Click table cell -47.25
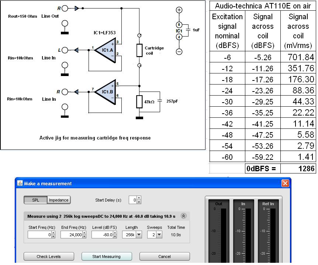 (263, 135)
